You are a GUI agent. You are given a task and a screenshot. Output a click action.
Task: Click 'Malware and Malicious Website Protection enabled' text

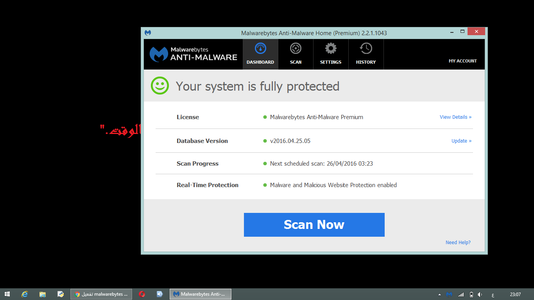[333, 185]
